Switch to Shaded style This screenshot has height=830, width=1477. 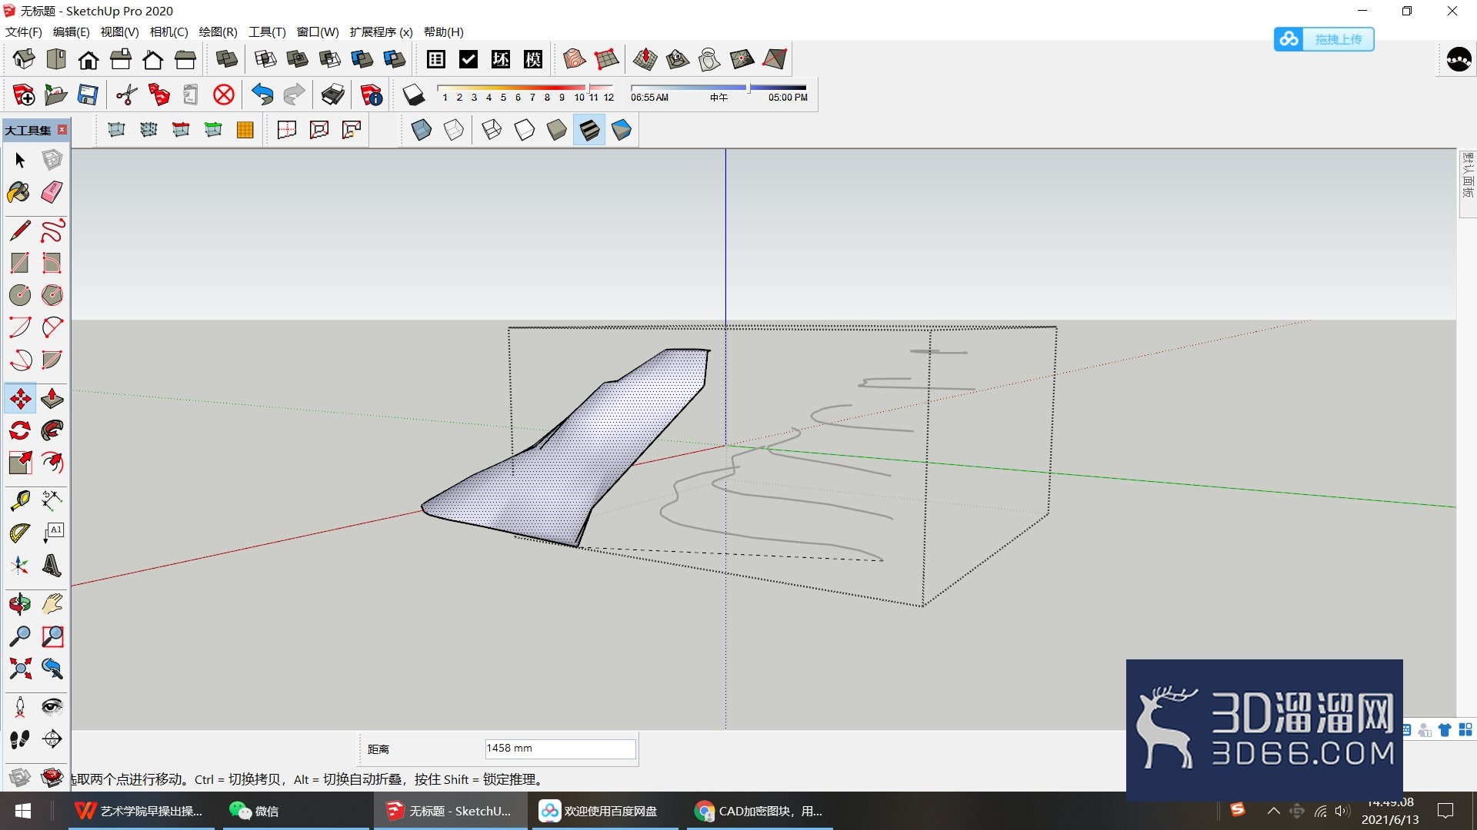pos(557,130)
